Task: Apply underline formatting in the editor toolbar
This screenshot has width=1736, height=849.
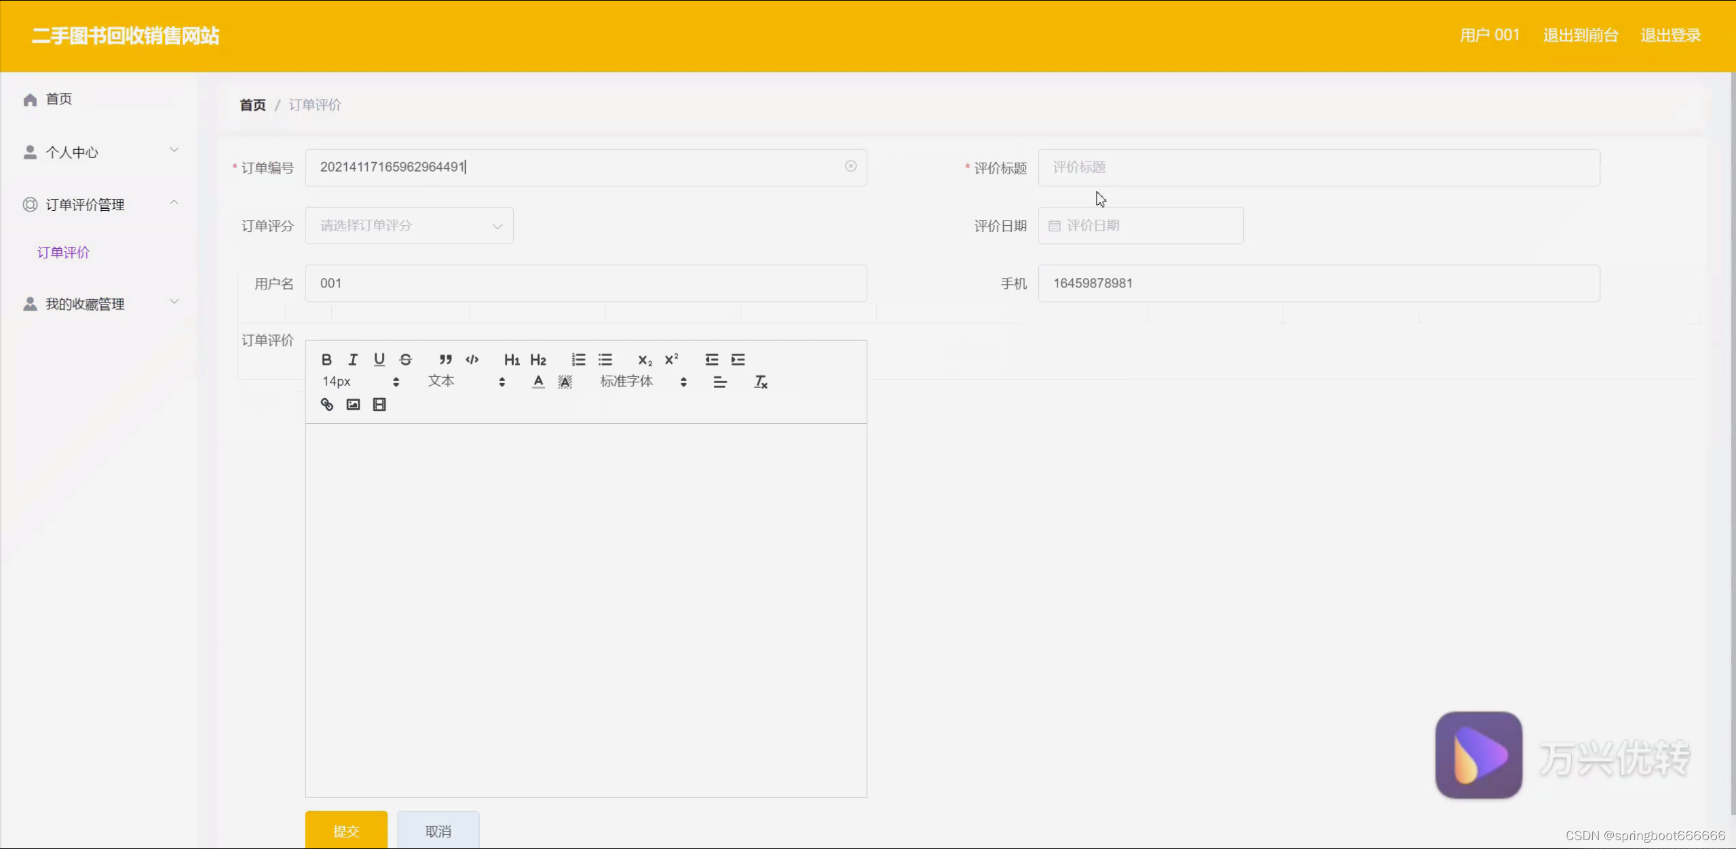Action: tap(379, 359)
